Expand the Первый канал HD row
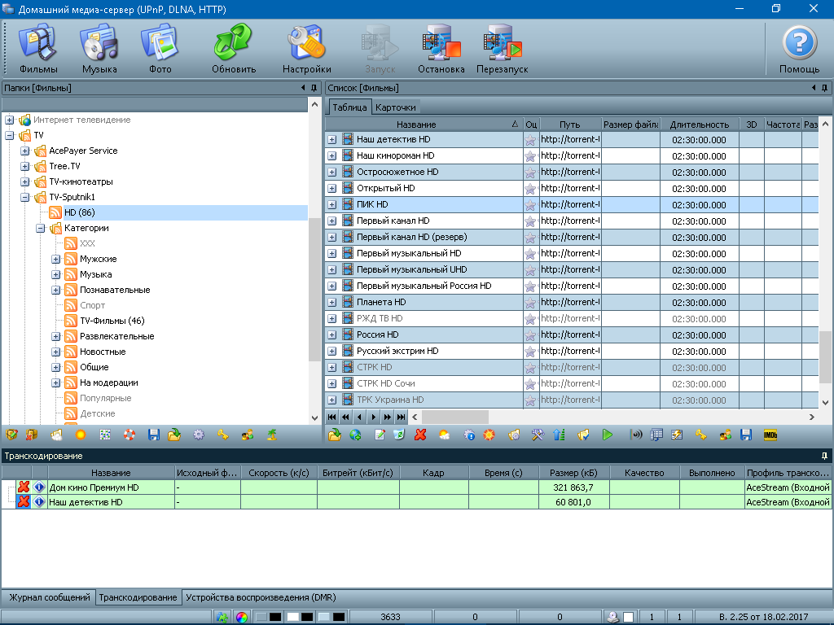Image resolution: width=834 pixels, height=625 pixels. pyautogui.click(x=332, y=221)
